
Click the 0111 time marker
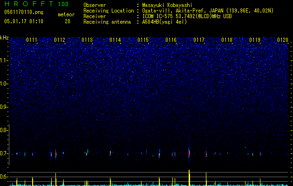32,40
